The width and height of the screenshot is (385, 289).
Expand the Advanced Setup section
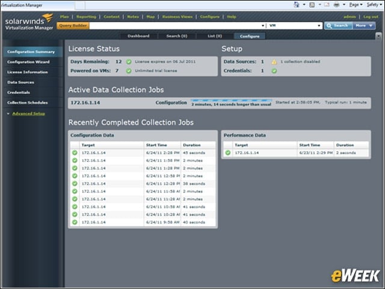(x=28, y=114)
